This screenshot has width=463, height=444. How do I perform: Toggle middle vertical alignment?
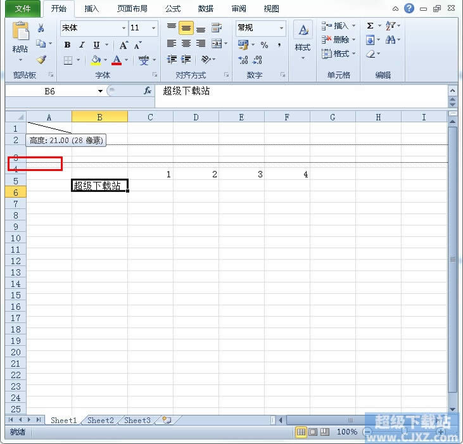click(x=186, y=28)
